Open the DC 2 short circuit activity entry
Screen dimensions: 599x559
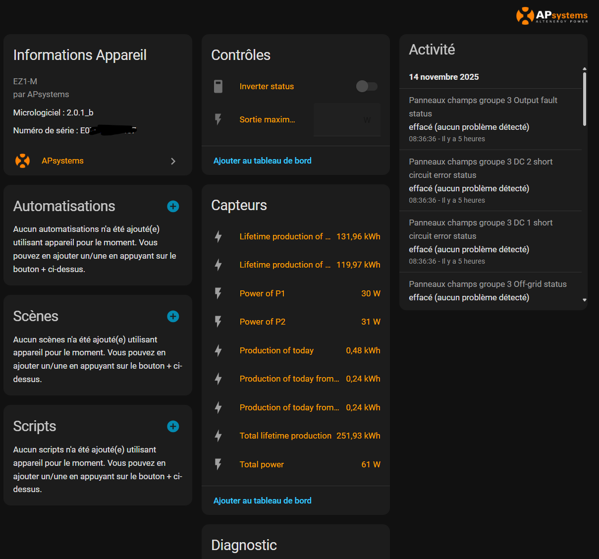pyautogui.click(x=481, y=168)
